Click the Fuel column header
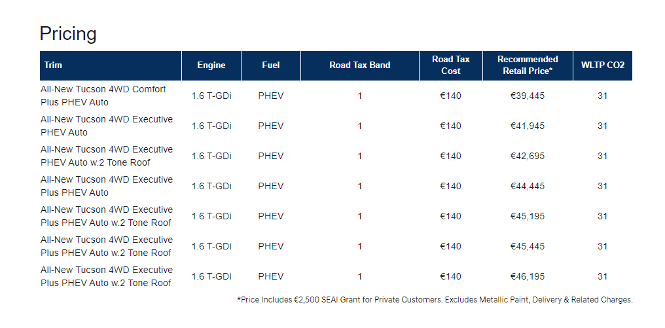Viewport: 665px width, 328px height. click(270, 65)
